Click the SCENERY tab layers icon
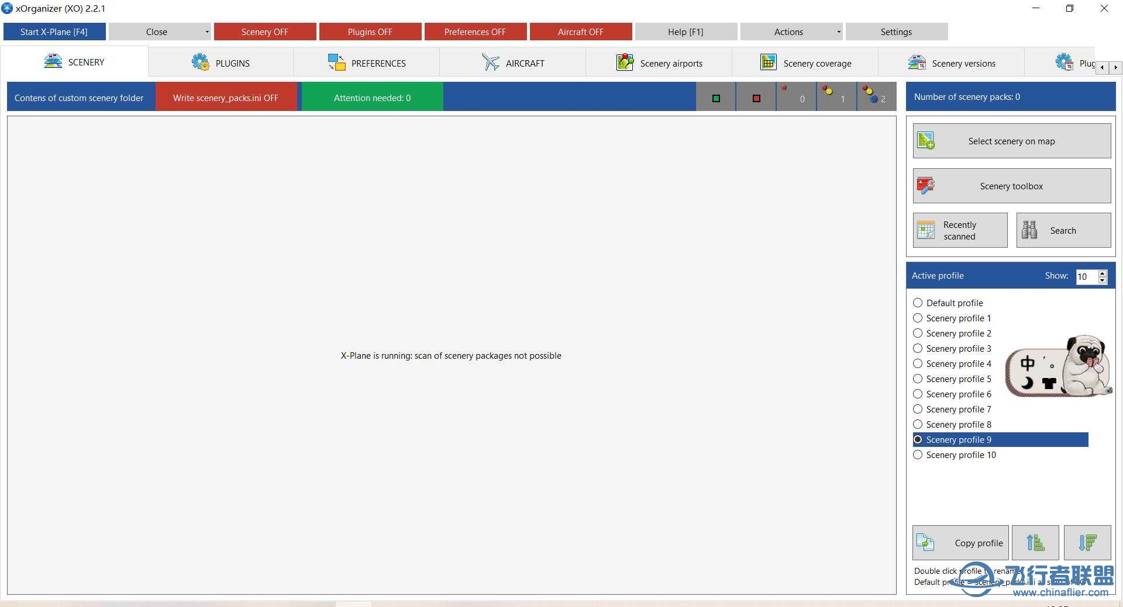Screen dimensions: 1123x607 [53, 61]
